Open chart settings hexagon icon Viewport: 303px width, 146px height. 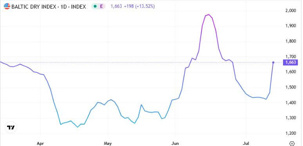(292, 144)
